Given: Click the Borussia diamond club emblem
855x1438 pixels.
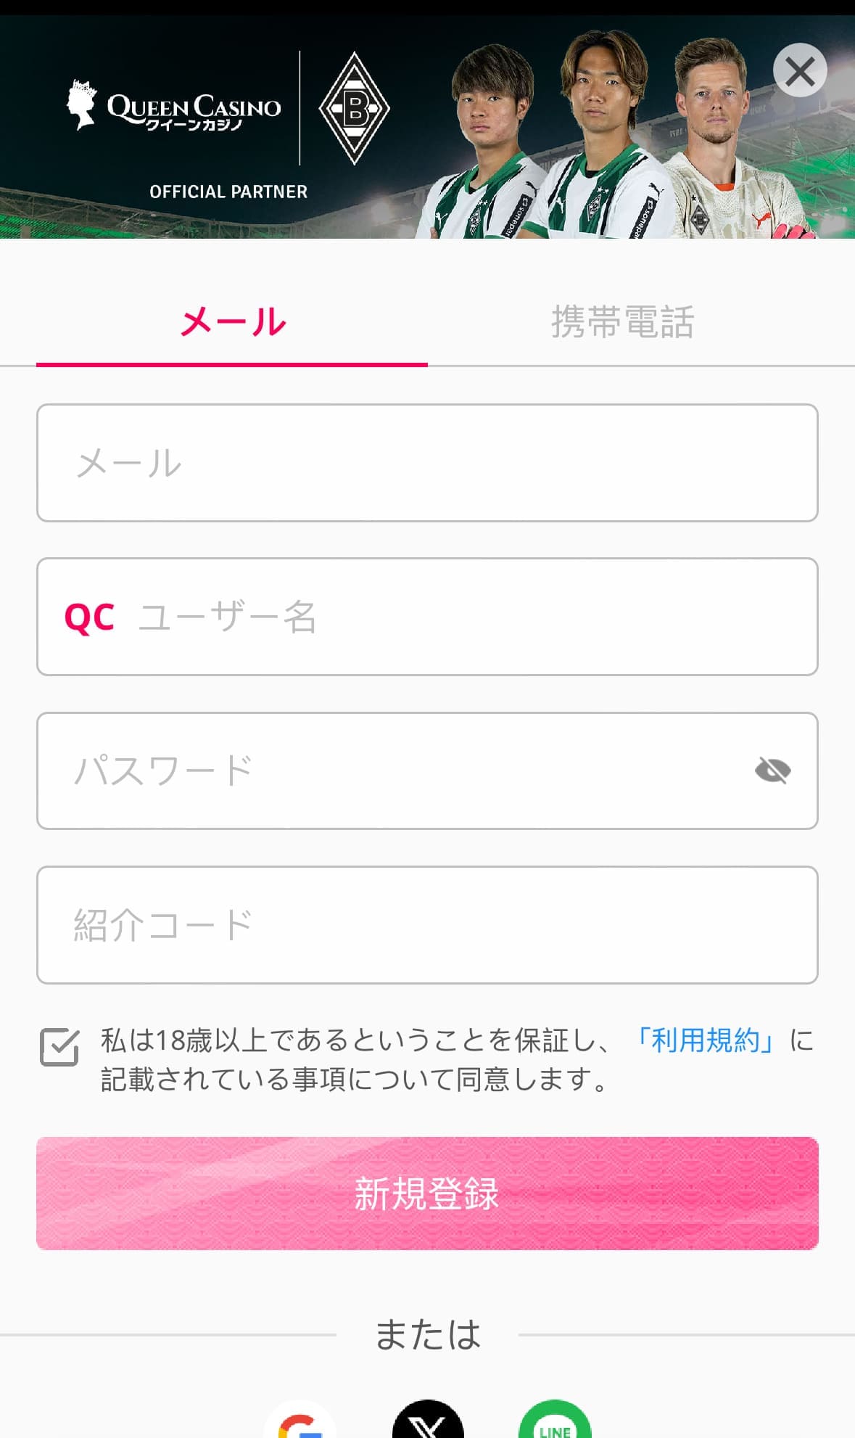Looking at the screenshot, I should 354,109.
